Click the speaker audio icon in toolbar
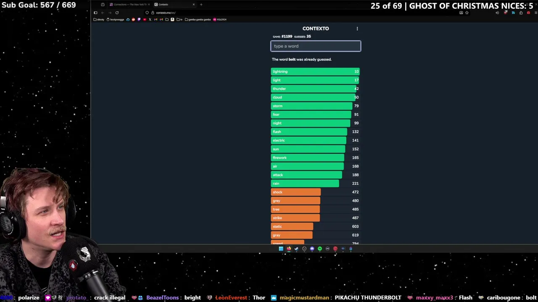The image size is (538, 302). (x=497, y=13)
